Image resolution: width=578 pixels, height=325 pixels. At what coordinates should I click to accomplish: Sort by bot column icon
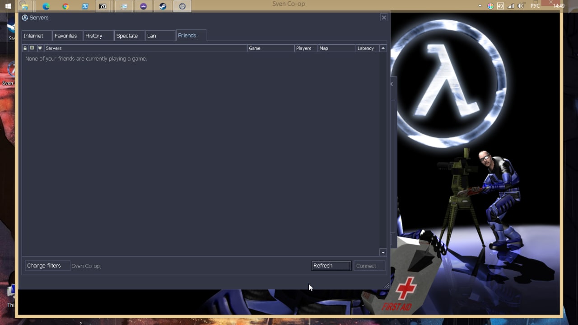point(32,48)
